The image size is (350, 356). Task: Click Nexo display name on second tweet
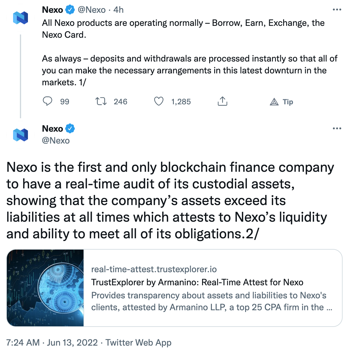[53, 129]
